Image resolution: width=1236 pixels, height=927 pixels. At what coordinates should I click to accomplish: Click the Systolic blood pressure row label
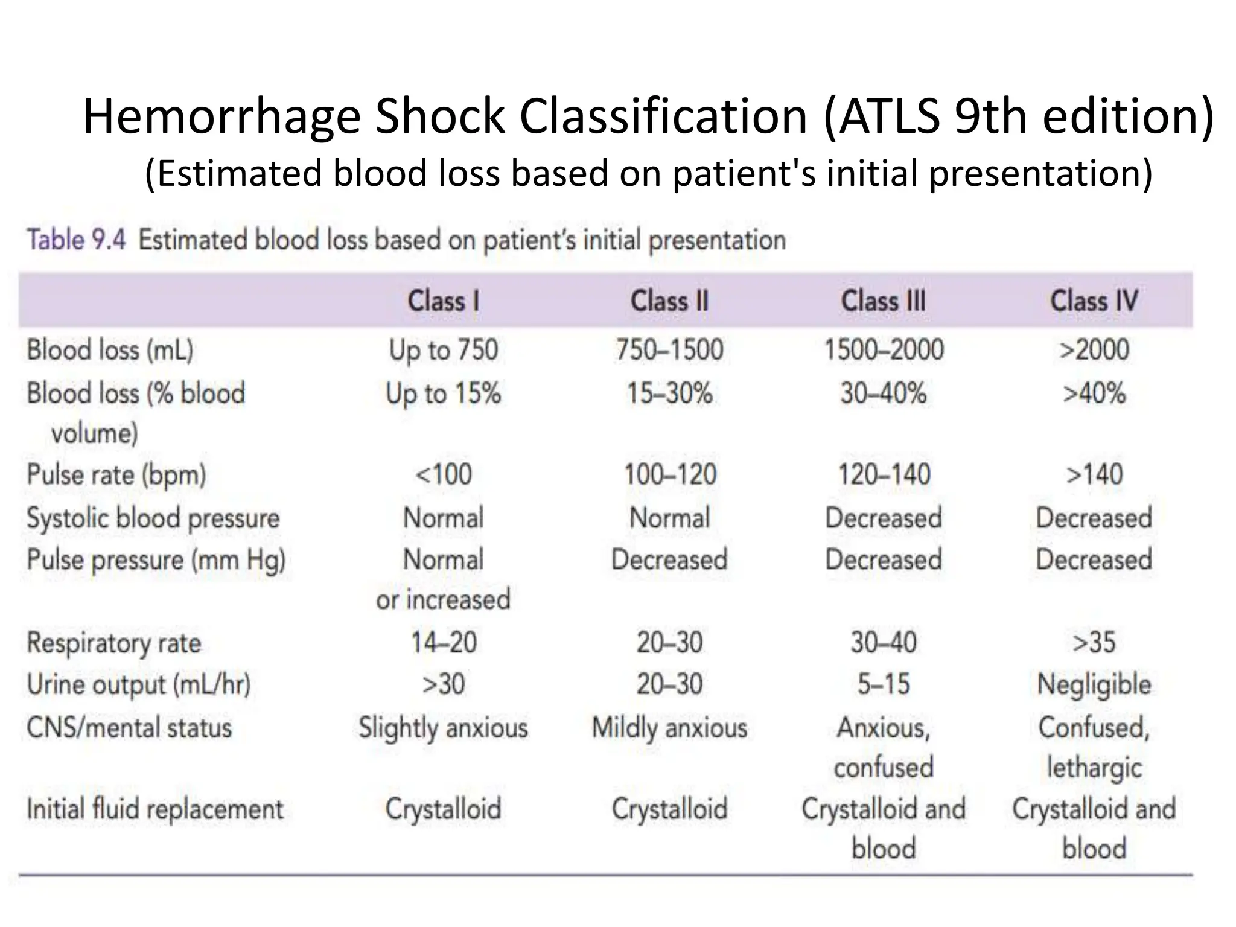(153, 518)
